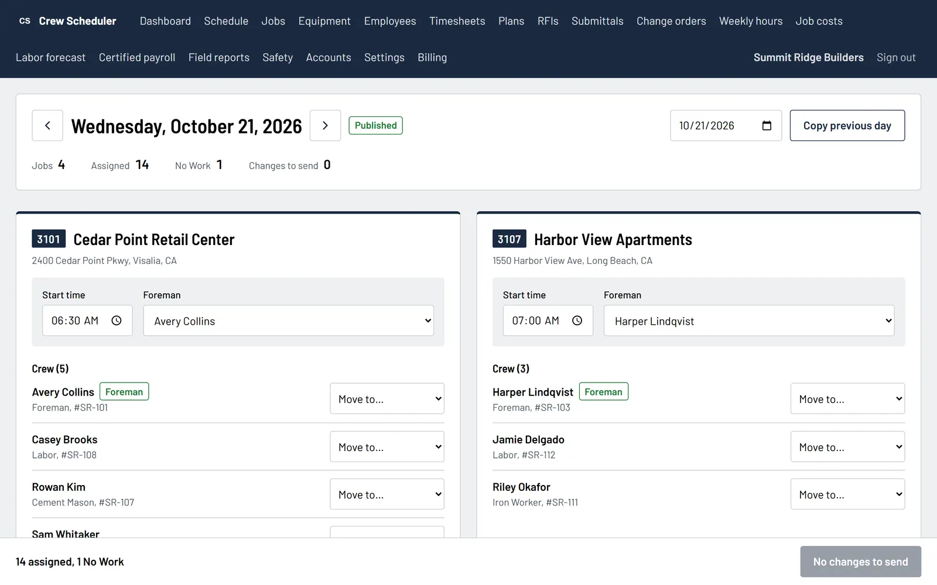Click the Foreman badge beside Avery Collins
Screen dimensions: 937x585
pyautogui.click(x=124, y=391)
